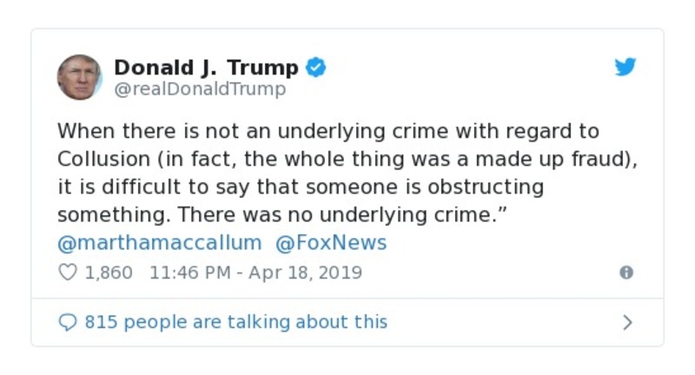Image resolution: width=695 pixels, height=375 pixels.
Task: Open the @FoxNews mention link
Action: [331, 242]
